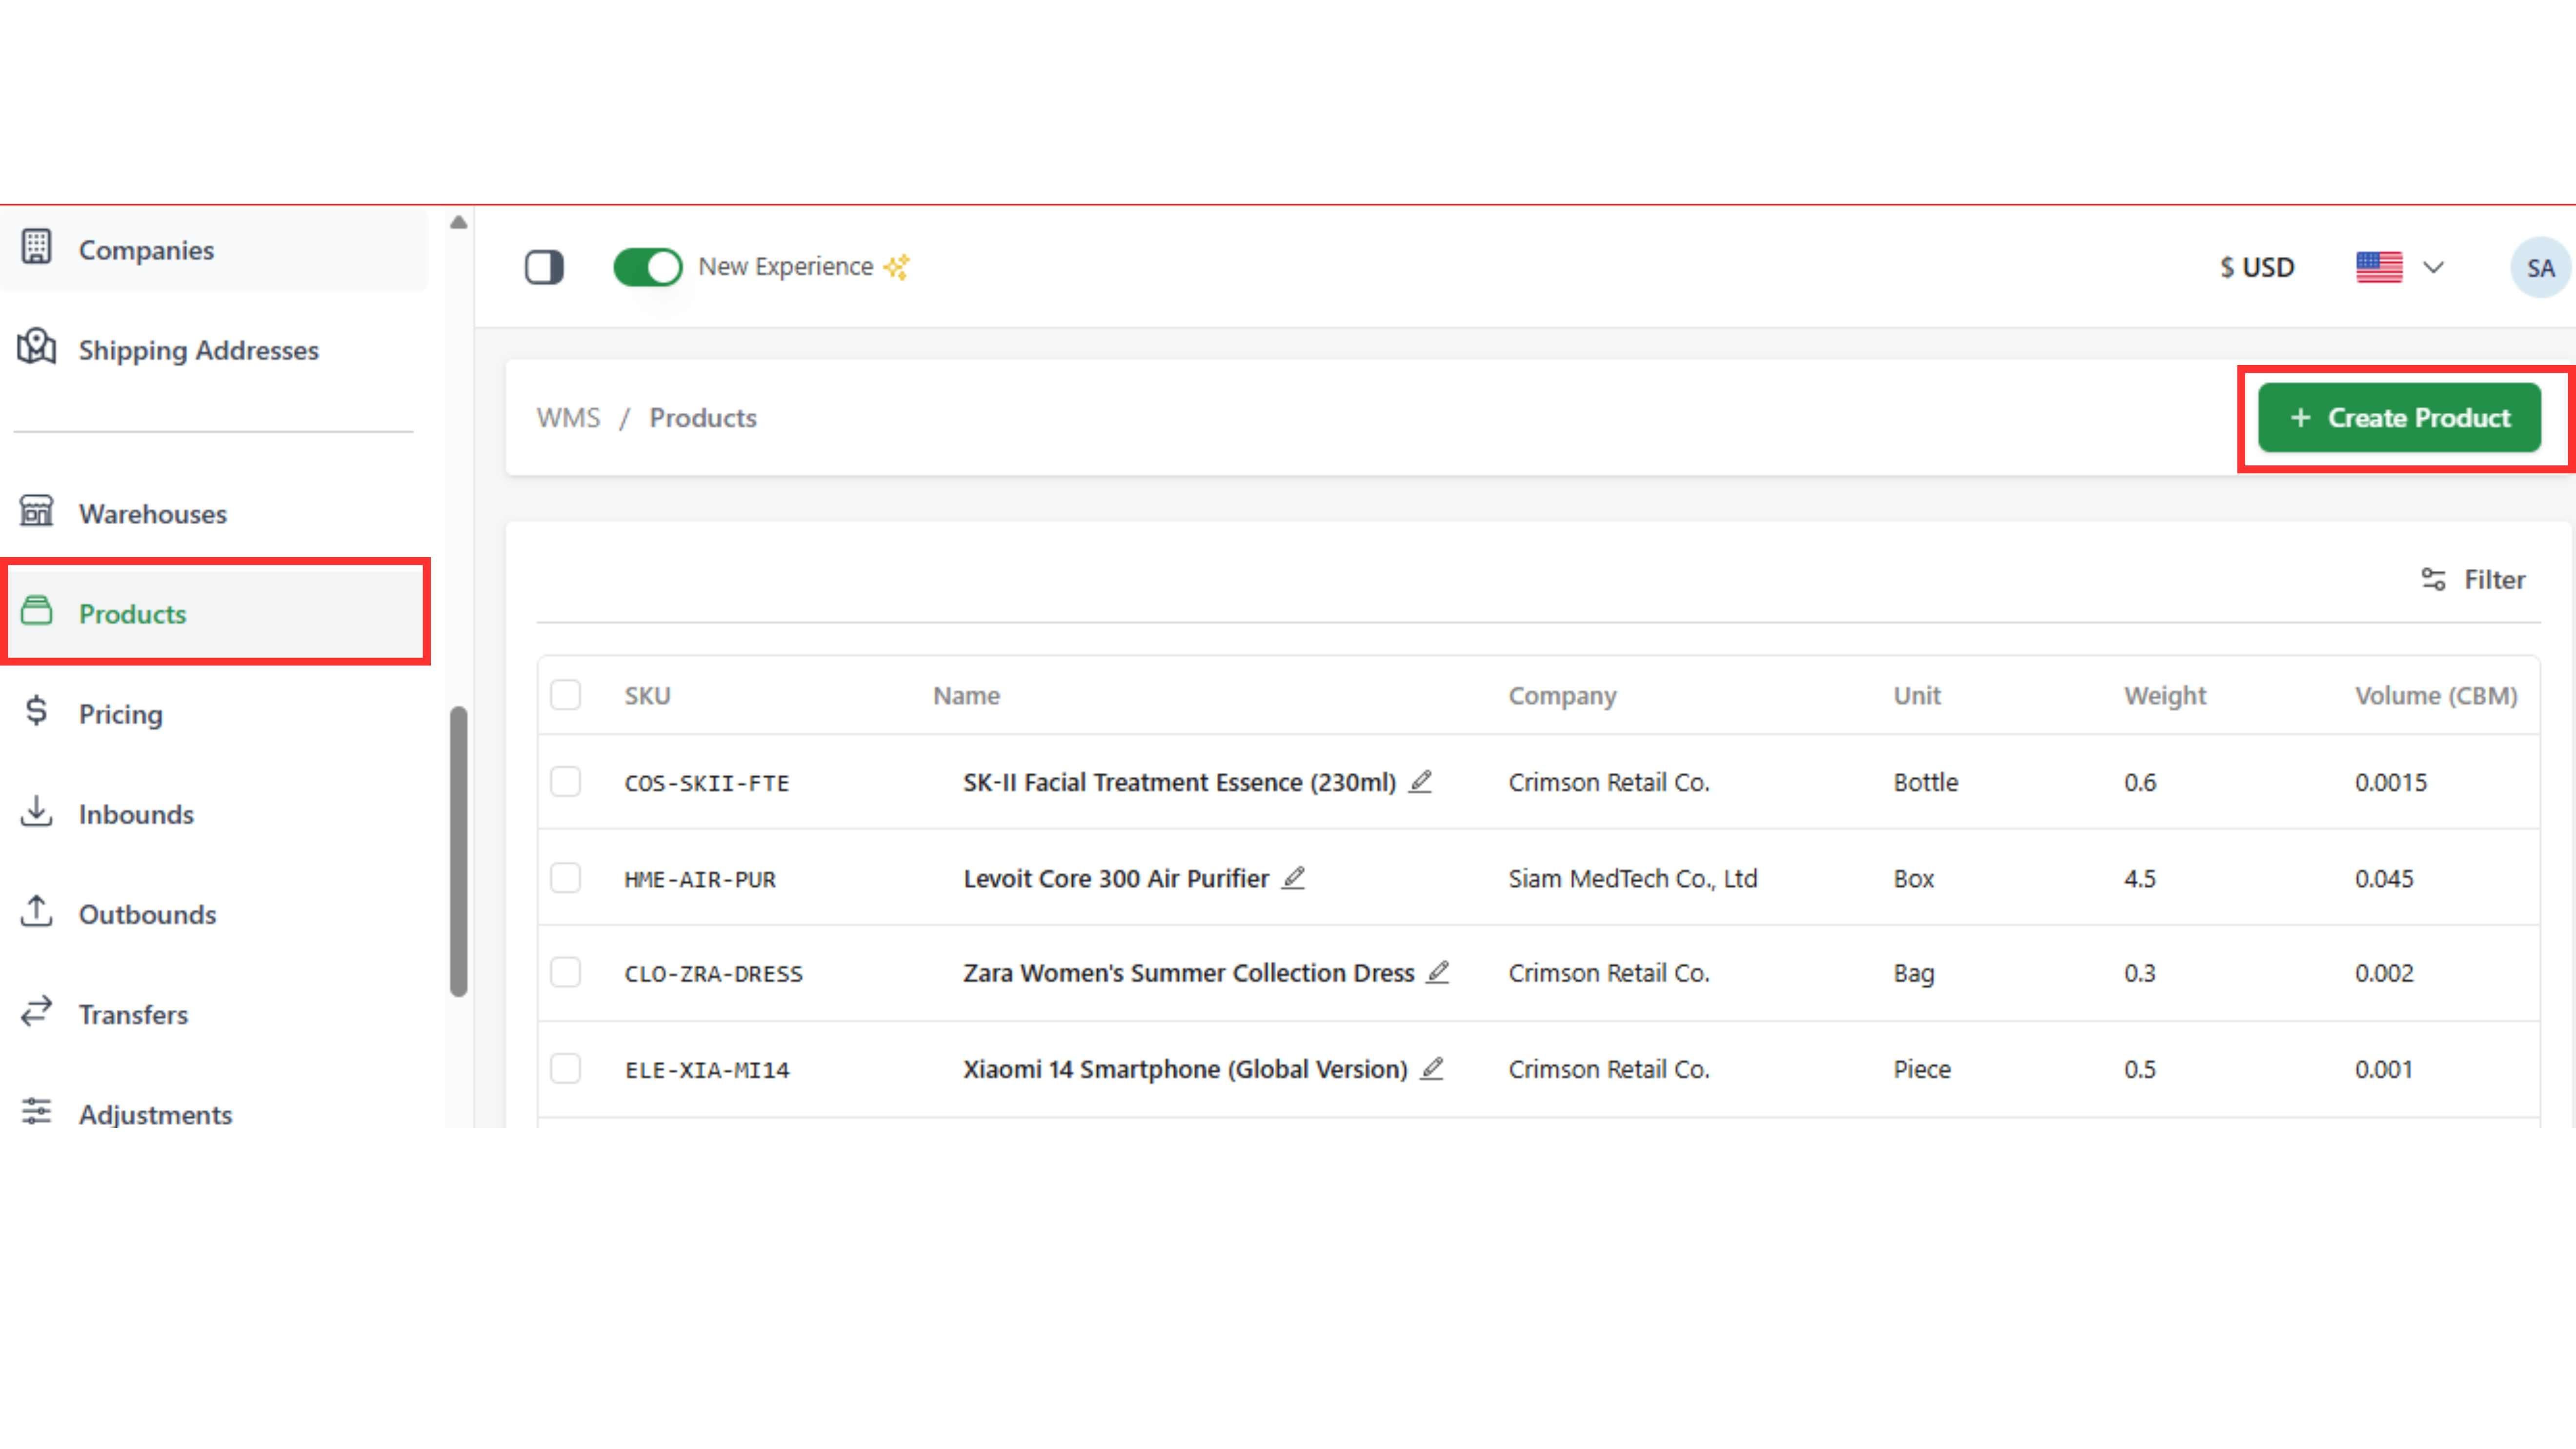
Task: Check the select-all checkbox in the table header
Action: tap(566, 695)
